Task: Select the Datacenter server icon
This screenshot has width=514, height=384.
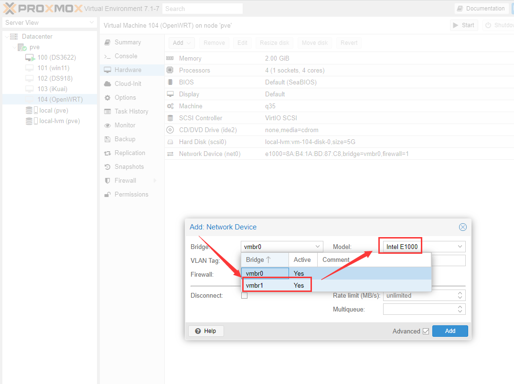Action: tap(14, 37)
